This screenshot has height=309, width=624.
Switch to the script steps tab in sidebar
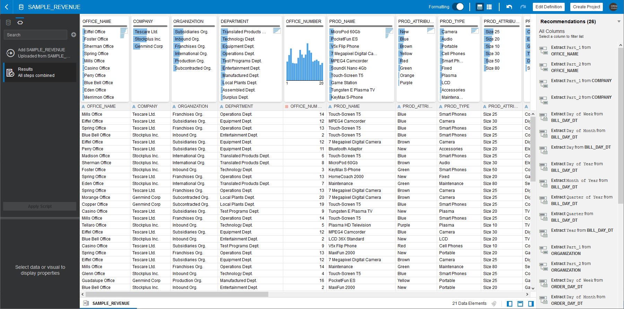coord(20,23)
